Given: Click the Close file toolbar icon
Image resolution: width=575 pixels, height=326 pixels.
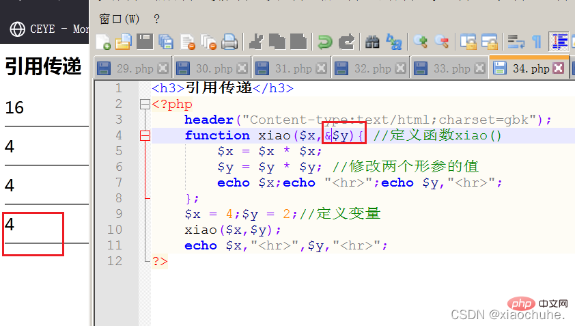Looking at the screenshot, I should pyautogui.click(x=188, y=42).
